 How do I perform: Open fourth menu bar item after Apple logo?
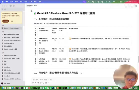pyautogui.click(x=21, y=2)
